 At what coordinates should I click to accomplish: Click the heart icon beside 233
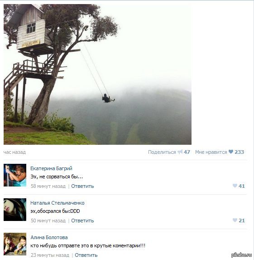click(x=231, y=152)
